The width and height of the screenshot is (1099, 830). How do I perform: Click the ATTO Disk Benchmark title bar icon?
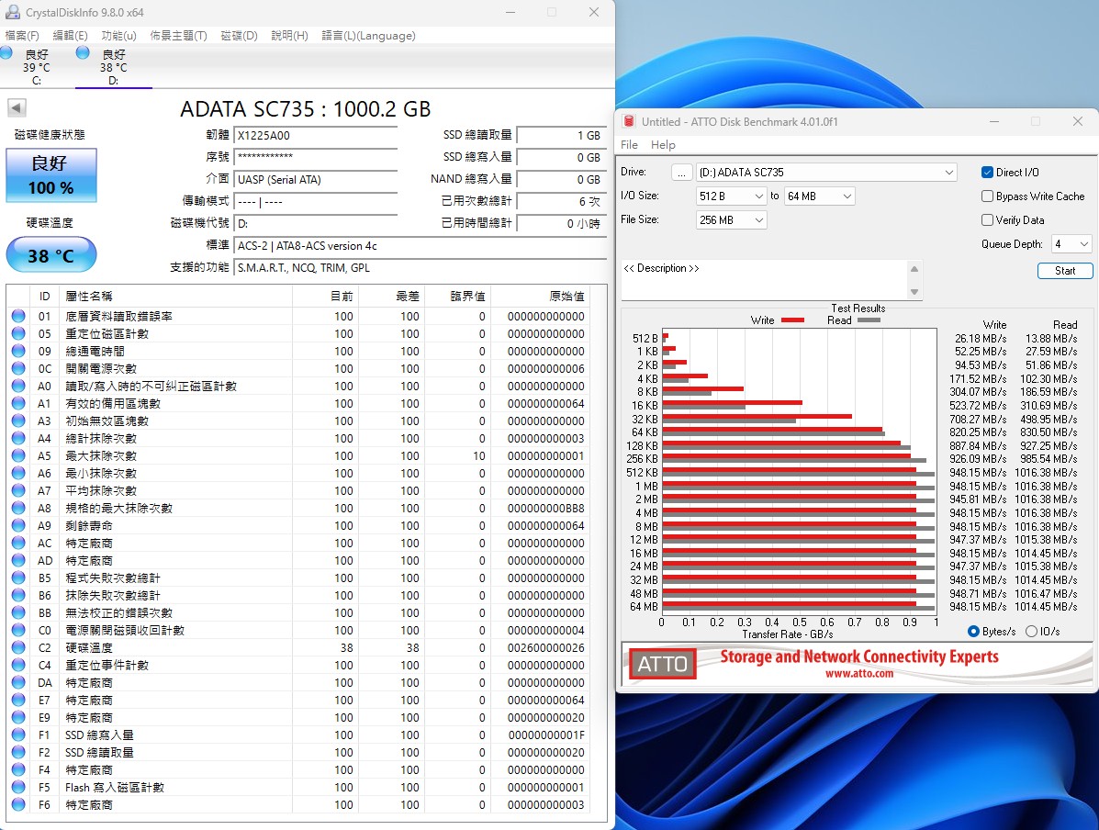tap(629, 121)
